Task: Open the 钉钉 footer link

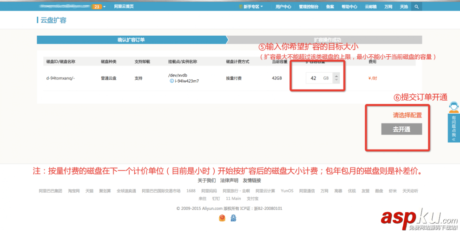Action: pos(216,198)
